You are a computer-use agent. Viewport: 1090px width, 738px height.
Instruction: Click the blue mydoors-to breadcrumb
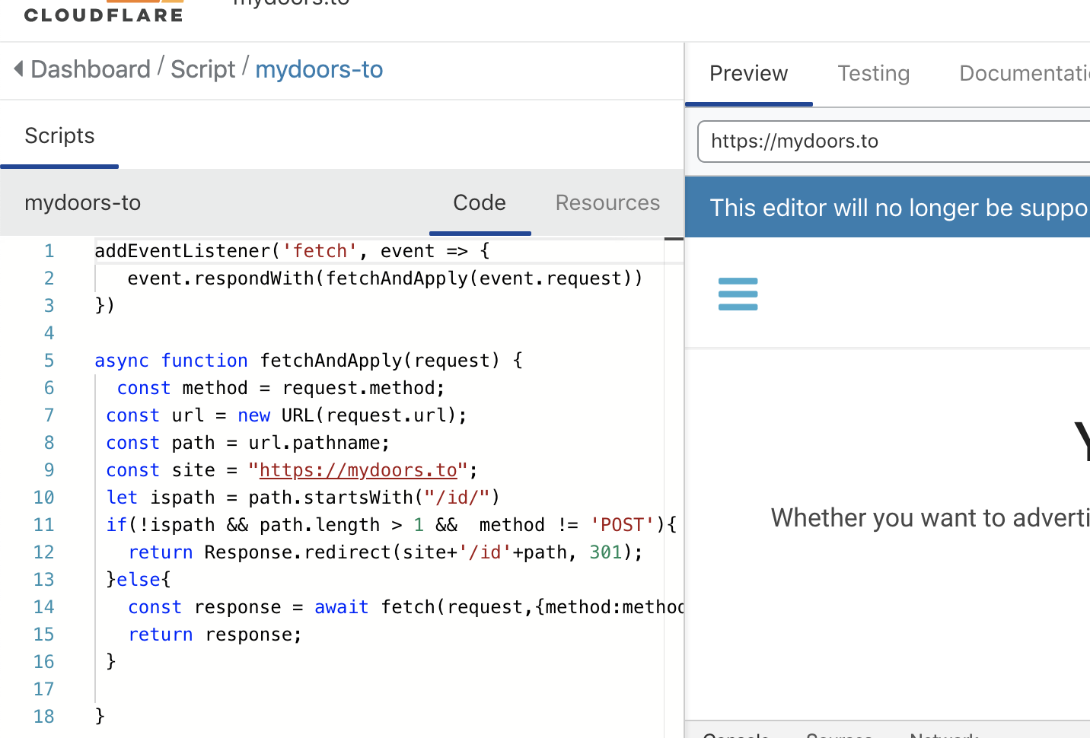pos(319,69)
